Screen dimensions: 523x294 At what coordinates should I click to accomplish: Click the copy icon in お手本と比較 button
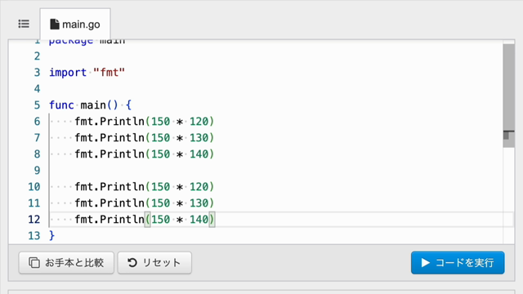point(34,263)
